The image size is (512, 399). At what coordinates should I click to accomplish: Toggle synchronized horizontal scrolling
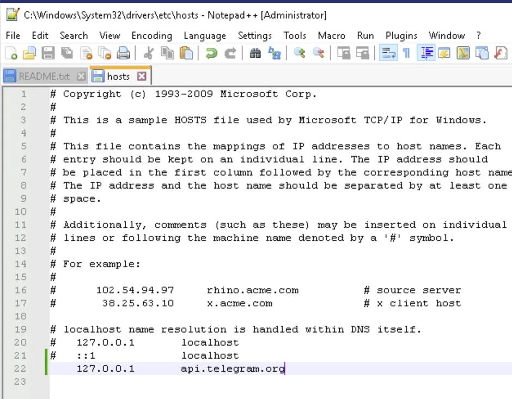(x=362, y=53)
